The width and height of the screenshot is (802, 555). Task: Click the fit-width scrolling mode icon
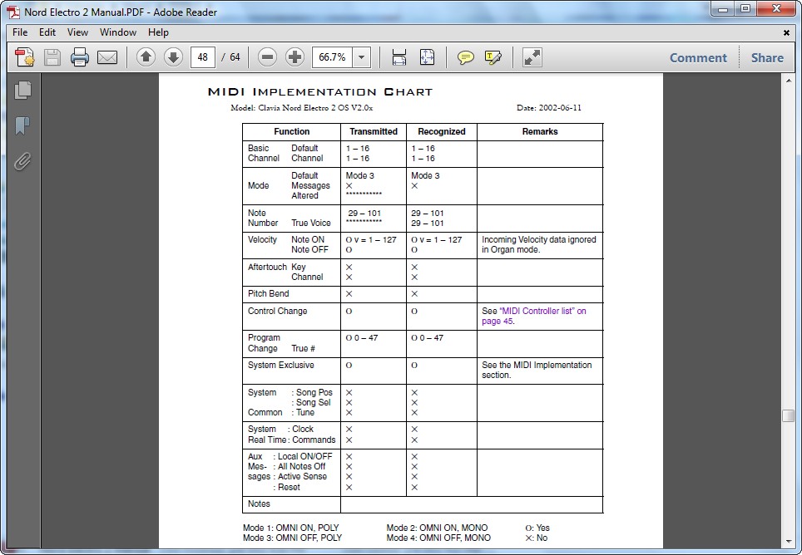399,57
